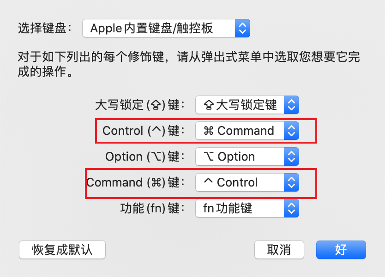This screenshot has height=277, width=385.
Task: Click blue arrows on Command (⌘) key dropdown
Action: click(292, 182)
